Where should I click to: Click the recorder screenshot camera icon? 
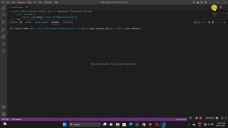(217, 118)
